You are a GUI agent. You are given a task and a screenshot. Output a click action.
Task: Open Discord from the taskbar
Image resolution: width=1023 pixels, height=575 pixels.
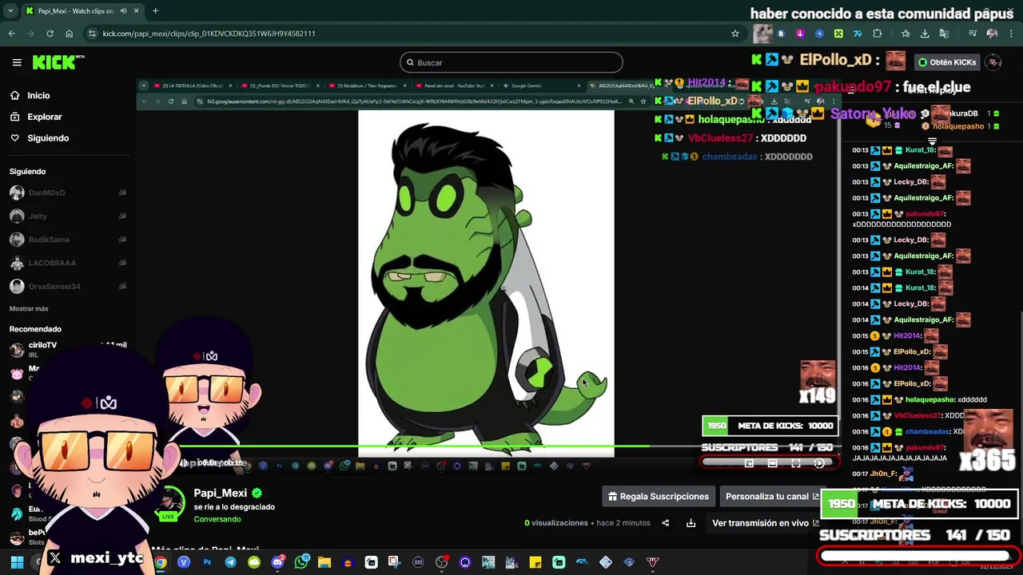[277, 562]
